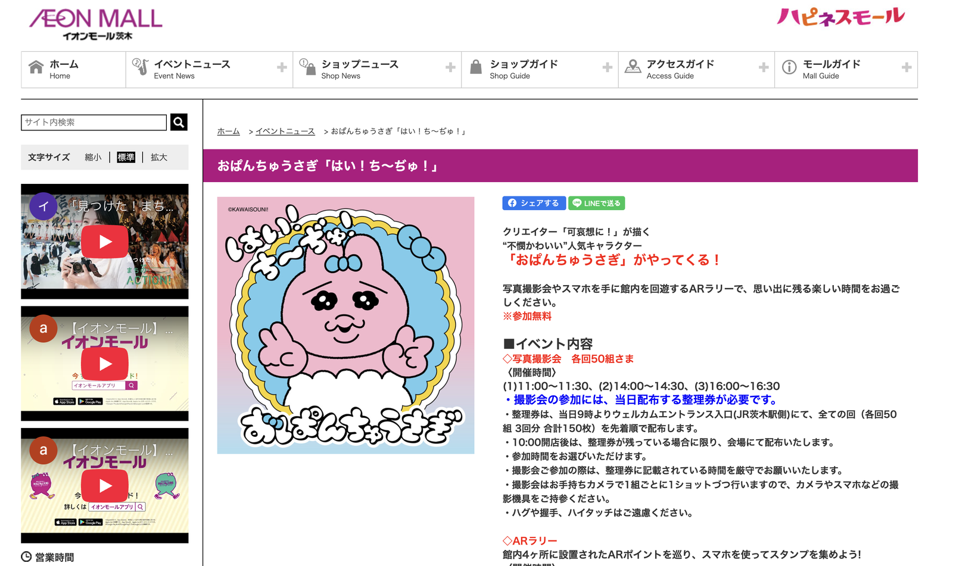Click the ◇ARラリー heading text

click(x=530, y=541)
